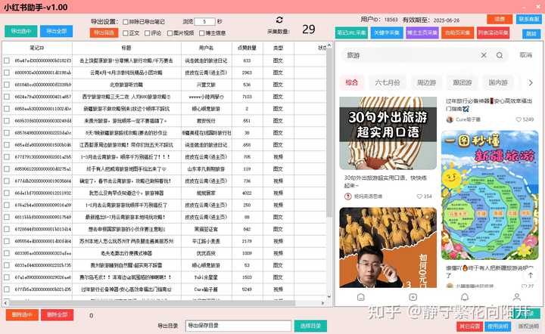Toggle the 正文 export checkbox
545x334 pixels.
126,32
